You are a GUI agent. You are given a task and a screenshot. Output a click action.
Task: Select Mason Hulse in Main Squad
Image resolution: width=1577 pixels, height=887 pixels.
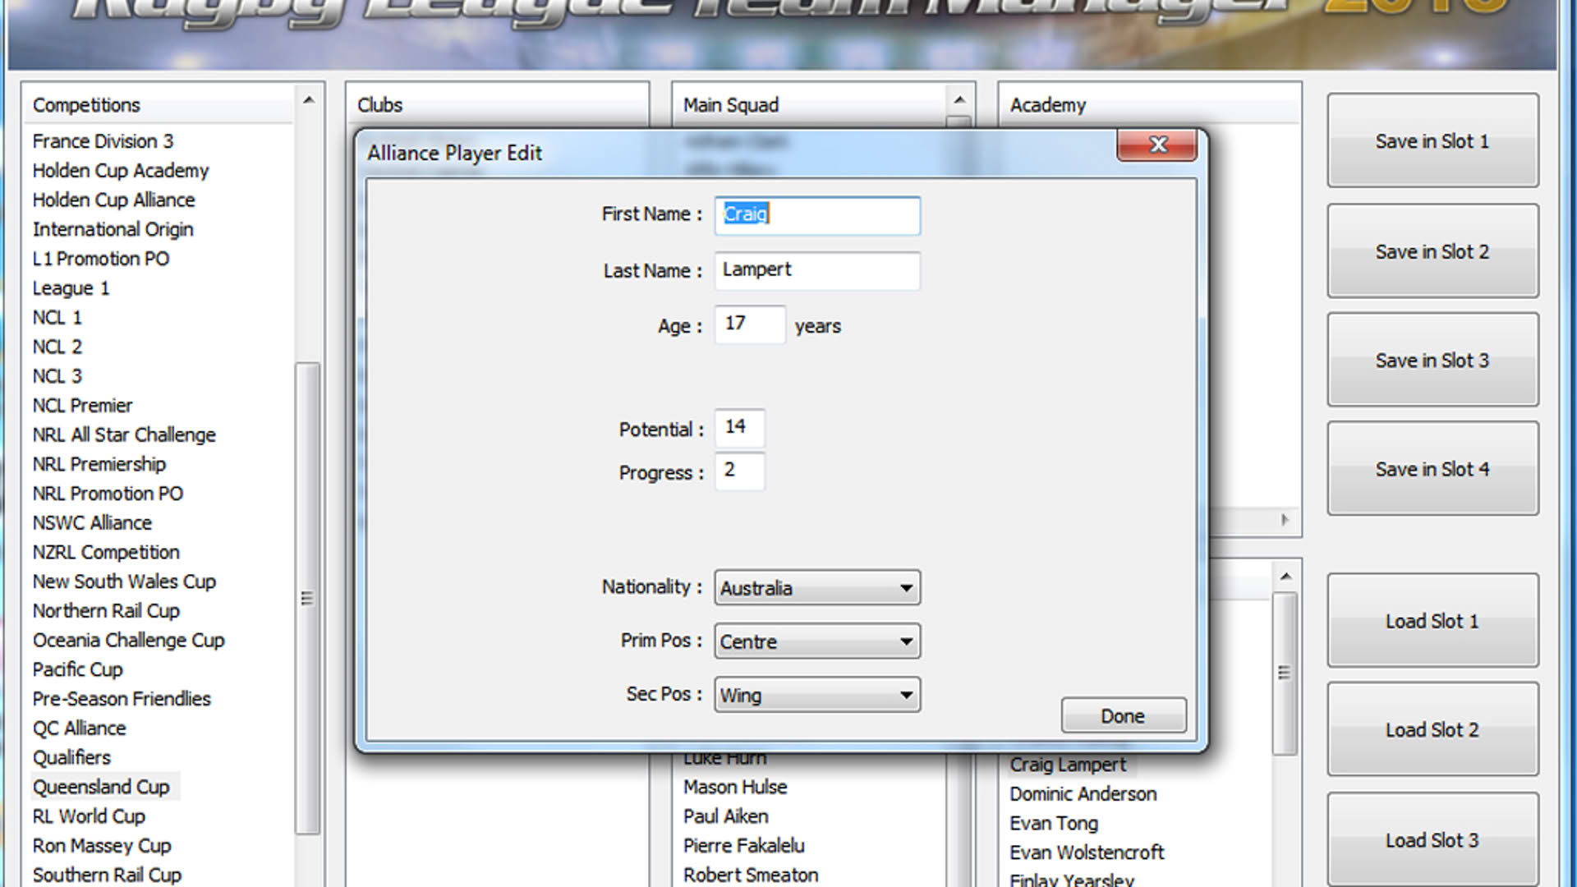(x=735, y=787)
